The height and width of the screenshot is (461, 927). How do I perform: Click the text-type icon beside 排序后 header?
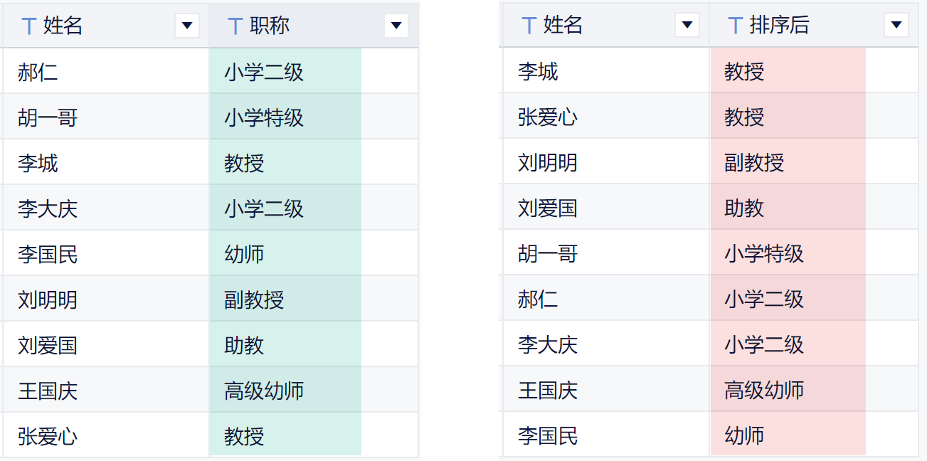point(736,26)
